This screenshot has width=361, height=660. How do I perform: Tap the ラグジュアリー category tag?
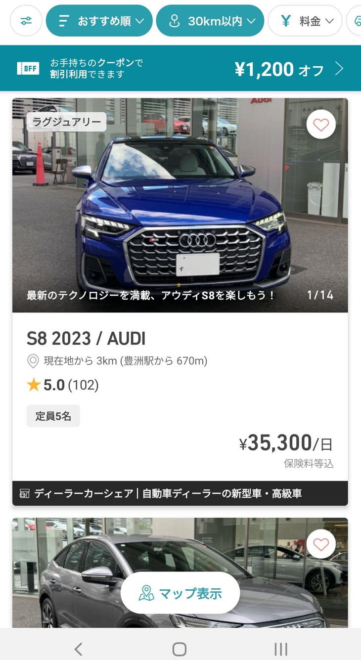(66, 122)
